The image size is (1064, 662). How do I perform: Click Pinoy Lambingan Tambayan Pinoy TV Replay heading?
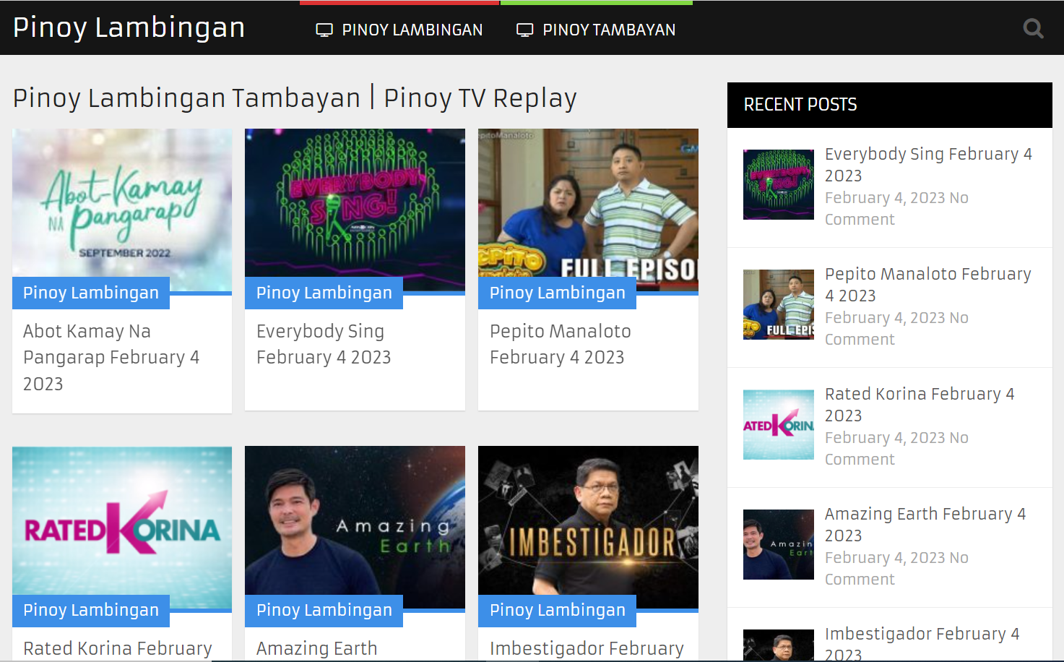pyautogui.click(x=295, y=98)
